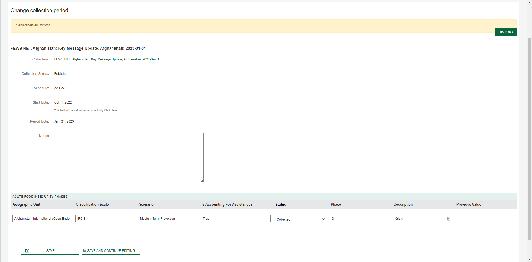Focus the Geographic Unit field

(42, 219)
